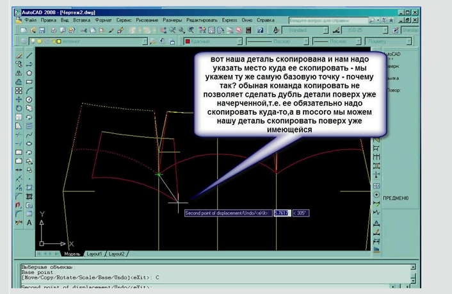
Task: Open the Красный color dropdown
Action: [x=239, y=42]
